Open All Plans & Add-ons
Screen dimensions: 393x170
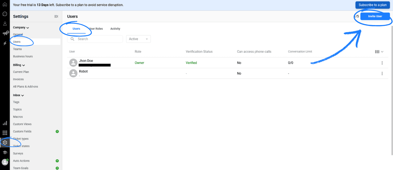pos(26,87)
